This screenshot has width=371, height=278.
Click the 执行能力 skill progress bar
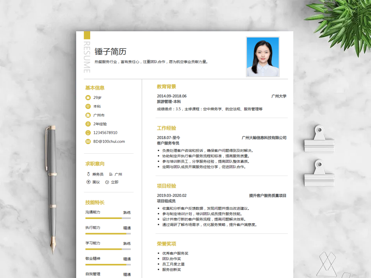(108, 233)
